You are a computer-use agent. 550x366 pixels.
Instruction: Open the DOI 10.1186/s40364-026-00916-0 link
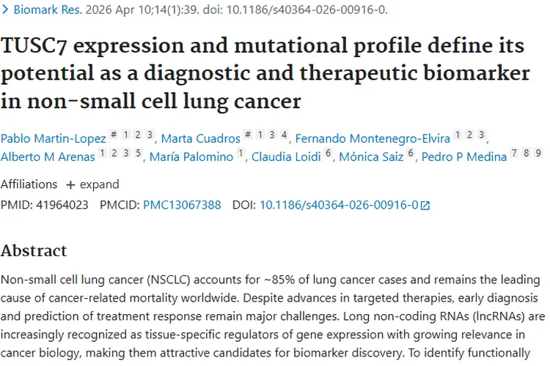pos(339,205)
